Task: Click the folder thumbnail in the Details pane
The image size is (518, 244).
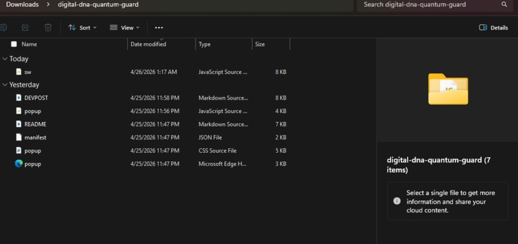Action: 448,89
